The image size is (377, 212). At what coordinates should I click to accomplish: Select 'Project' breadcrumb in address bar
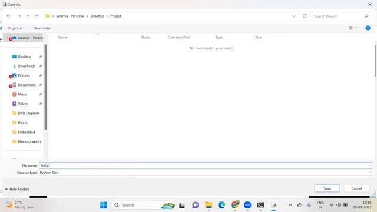point(115,16)
